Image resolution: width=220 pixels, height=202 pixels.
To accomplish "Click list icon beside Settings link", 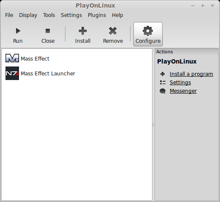I will pos(163,83).
